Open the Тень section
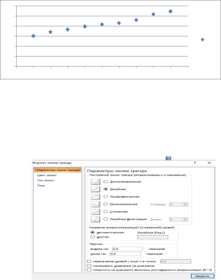 [x=41, y=186]
